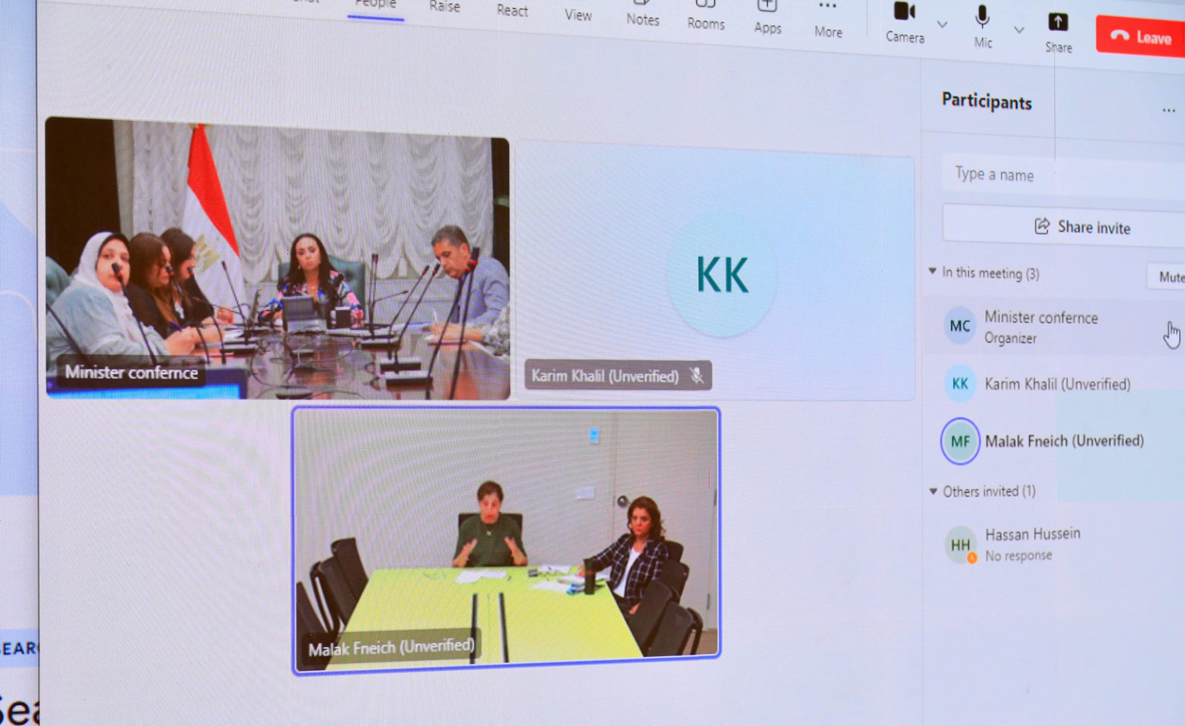Open the View menu
1185x726 pixels.
click(x=578, y=14)
